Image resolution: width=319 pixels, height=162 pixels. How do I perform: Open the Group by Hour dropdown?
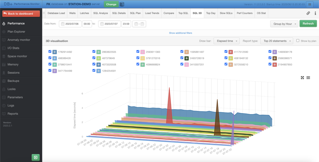click(284, 24)
